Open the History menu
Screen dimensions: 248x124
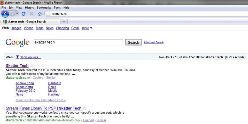tap(29, 7)
